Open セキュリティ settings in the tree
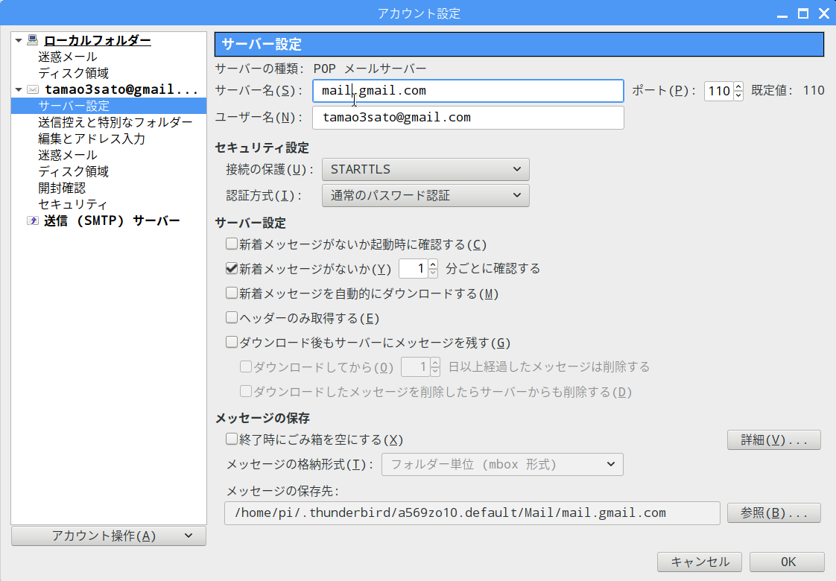Viewport: 836px width, 581px height. click(x=73, y=205)
